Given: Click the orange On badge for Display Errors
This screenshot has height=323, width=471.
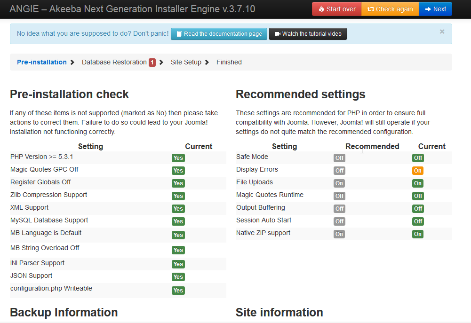Looking at the screenshot, I should click(417, 171).
